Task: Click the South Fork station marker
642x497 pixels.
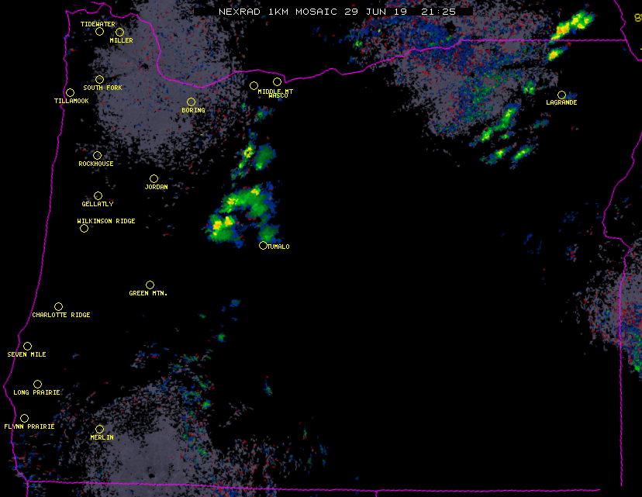Action: 99,79
